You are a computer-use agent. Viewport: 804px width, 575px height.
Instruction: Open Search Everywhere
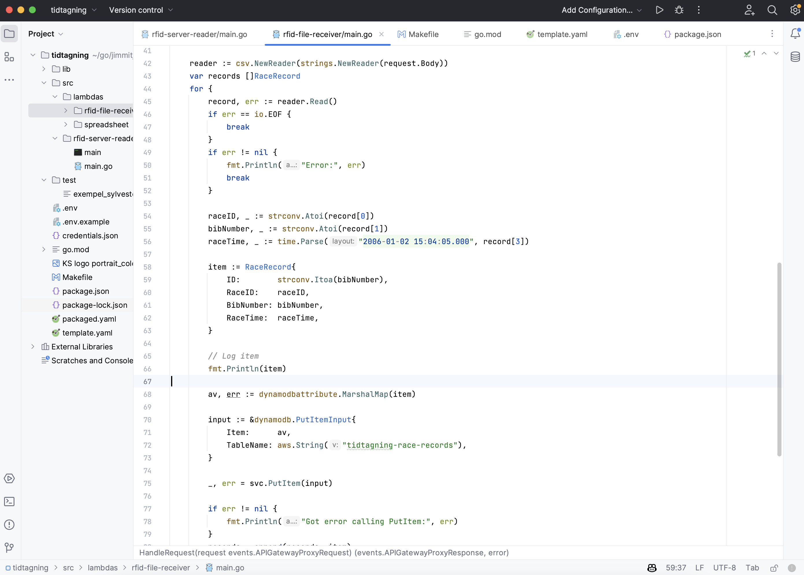(772, 10)
